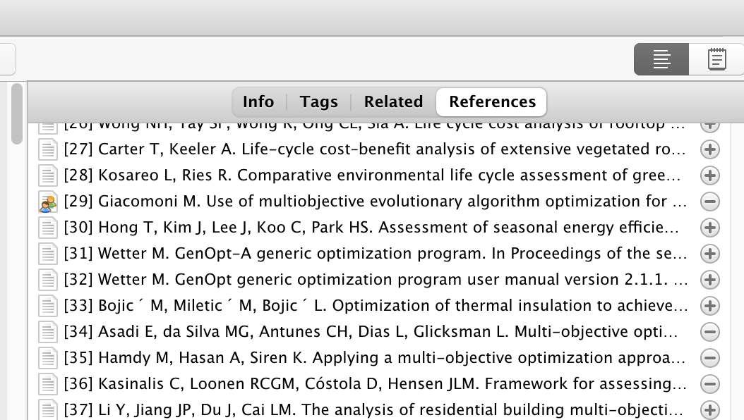Viewport: 744px width, 420px height.
Task: Add reference [31] Wetter M GenOpt-A
Action: click(710, 254)
